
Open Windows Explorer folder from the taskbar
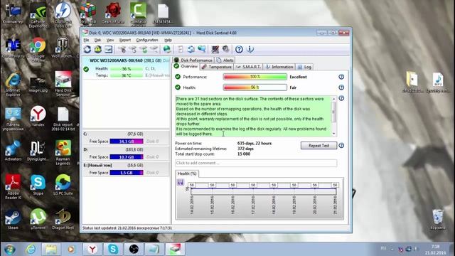51,249
